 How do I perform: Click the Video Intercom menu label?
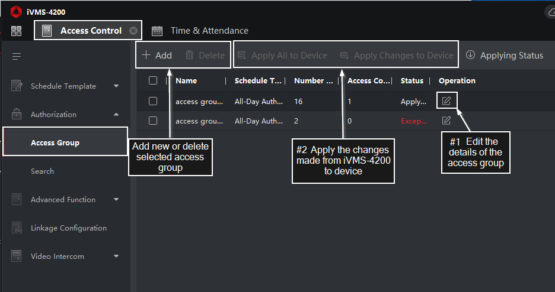pyautogui.click(x=58, y=257)
